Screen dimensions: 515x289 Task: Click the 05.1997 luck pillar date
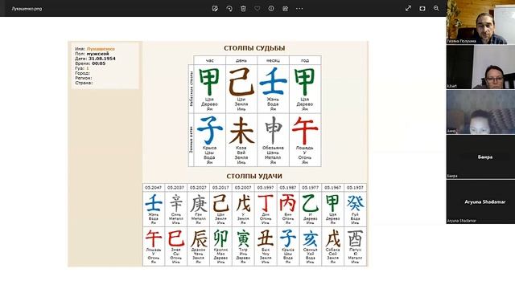pos(266,188)
